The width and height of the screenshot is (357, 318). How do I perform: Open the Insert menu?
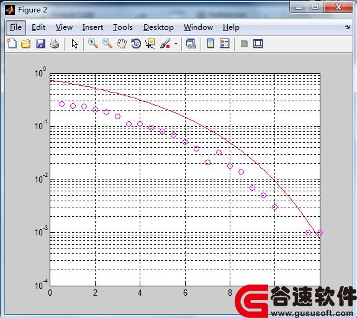point(93,27)
